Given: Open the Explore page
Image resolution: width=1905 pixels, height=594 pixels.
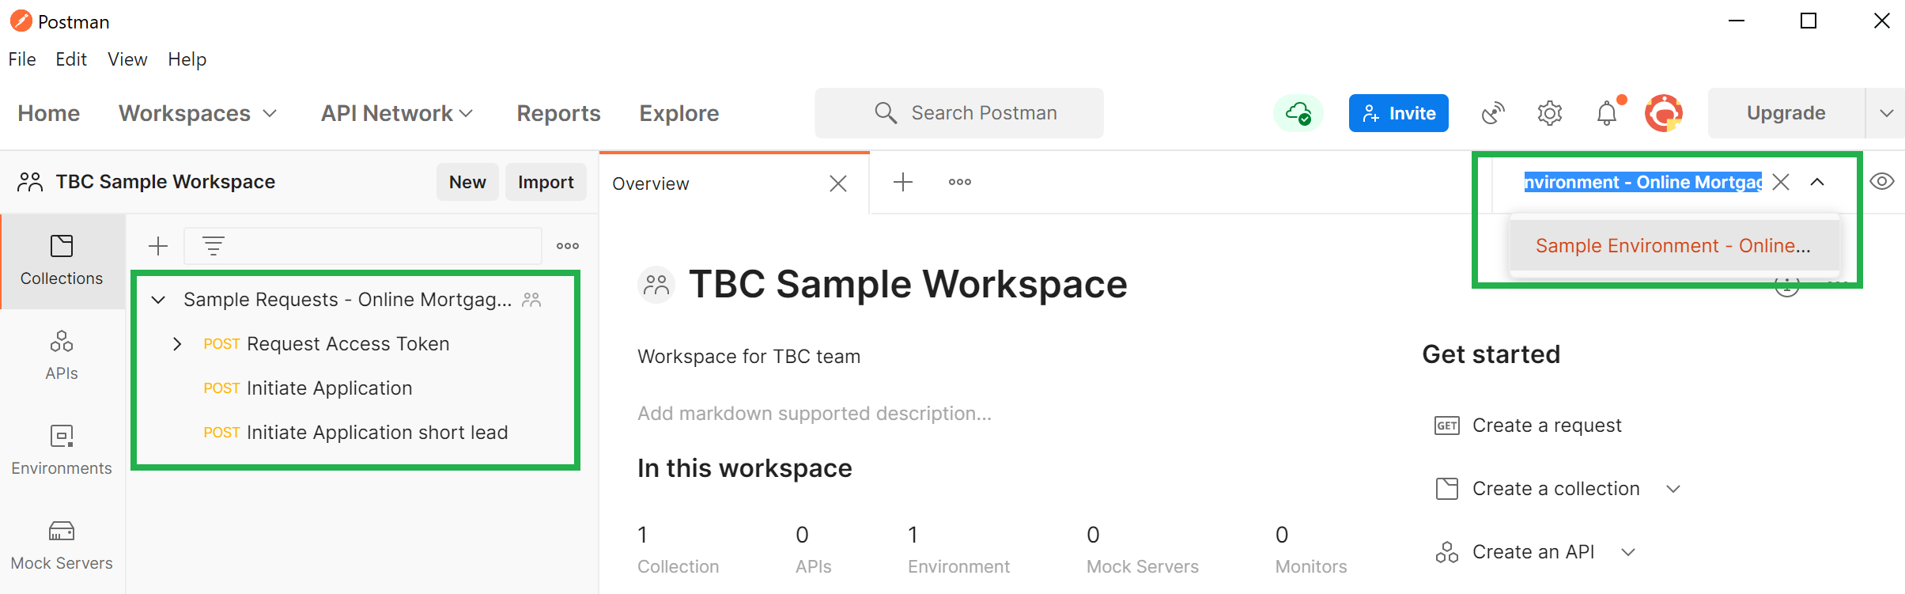Looking at the screenshot, I should [x=679, y=113].
